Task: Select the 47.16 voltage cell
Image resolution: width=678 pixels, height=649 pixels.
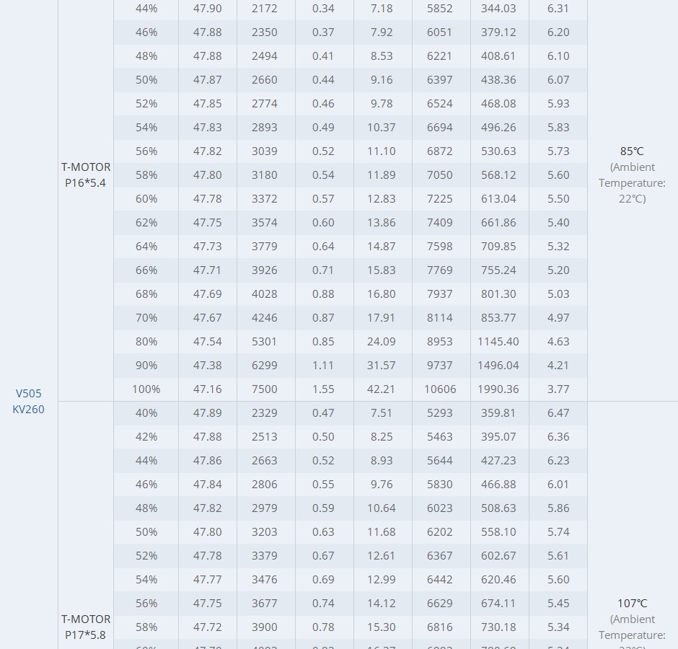Action: click(x=207, y=389)
